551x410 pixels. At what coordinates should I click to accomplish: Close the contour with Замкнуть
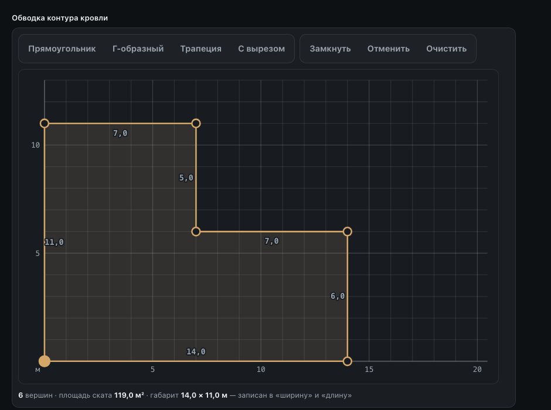tap(330, 49)
